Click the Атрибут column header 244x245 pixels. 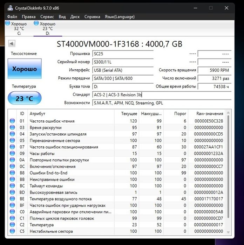click(x=71, y=114)
